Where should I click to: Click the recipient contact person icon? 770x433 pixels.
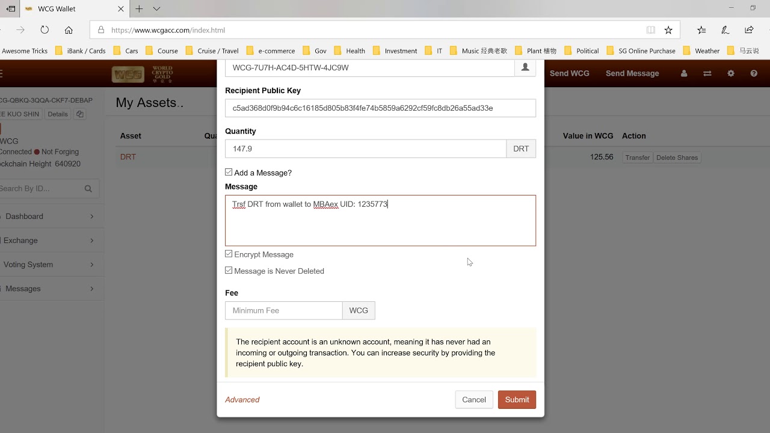525,67
